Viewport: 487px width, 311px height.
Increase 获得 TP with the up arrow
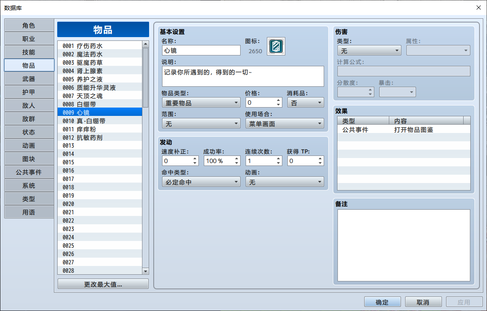tap(320, 158)
